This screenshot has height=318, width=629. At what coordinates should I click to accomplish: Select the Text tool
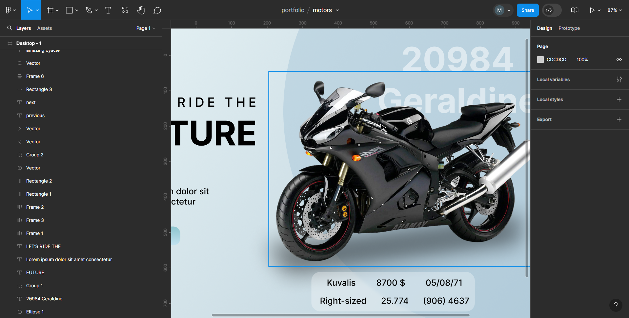[x=108, y=10]
